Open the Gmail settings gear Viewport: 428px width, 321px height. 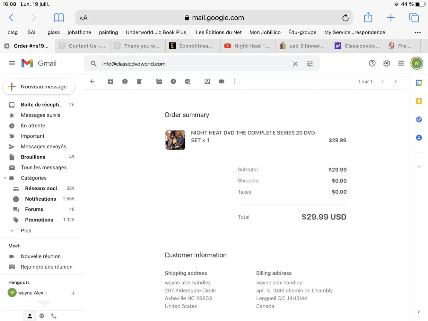coord(387,63)
